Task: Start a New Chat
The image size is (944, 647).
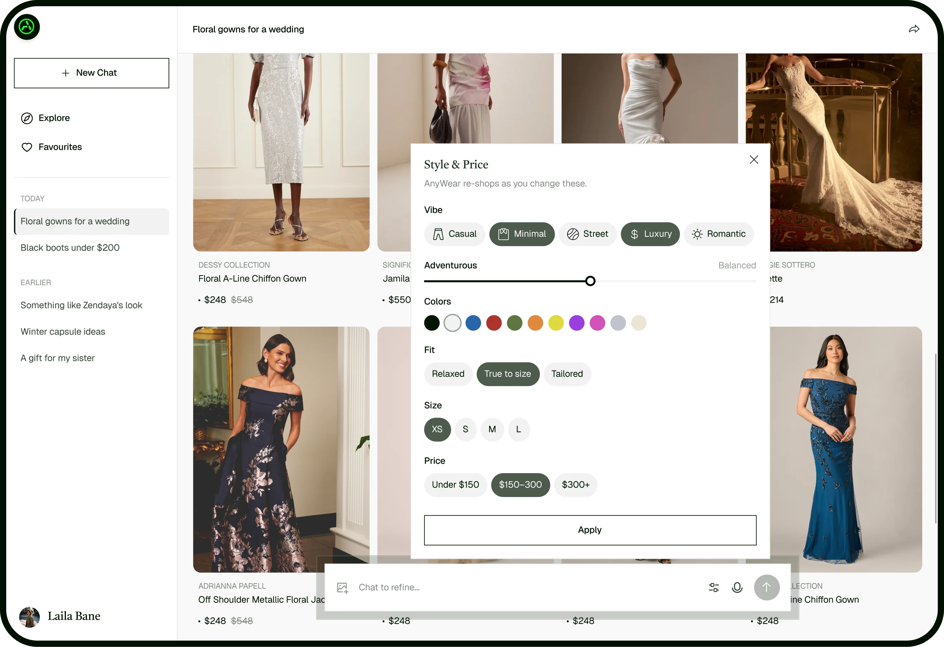Action: pyautogui.click(x=92, y=73)
